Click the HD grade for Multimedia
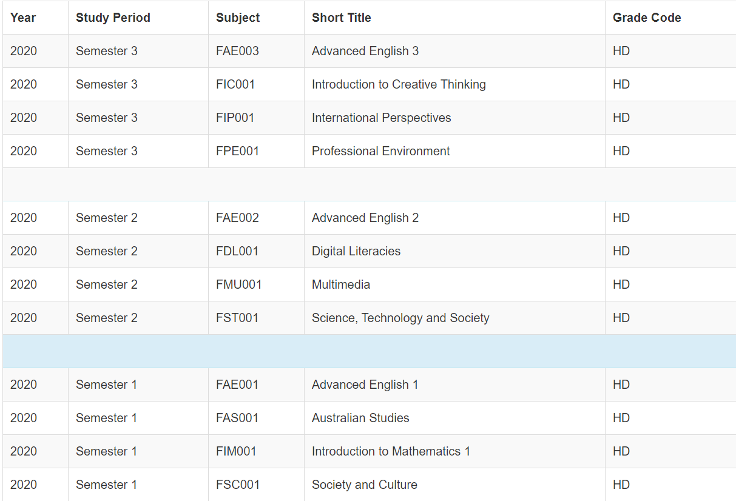This screenshot has width=736, height=501. coord(621,284)
